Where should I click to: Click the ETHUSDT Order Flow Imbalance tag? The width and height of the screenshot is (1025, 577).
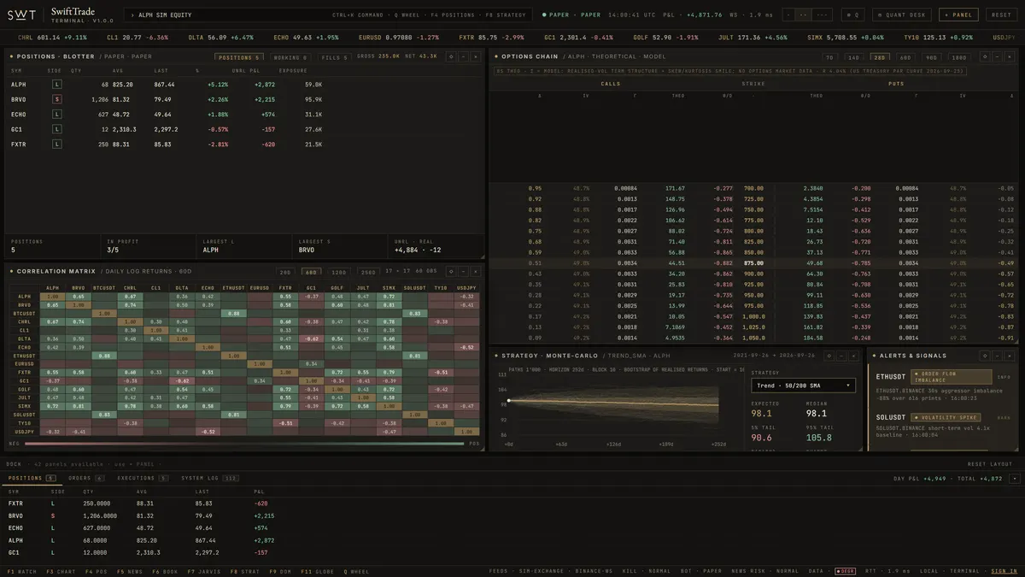pos(951,376)
